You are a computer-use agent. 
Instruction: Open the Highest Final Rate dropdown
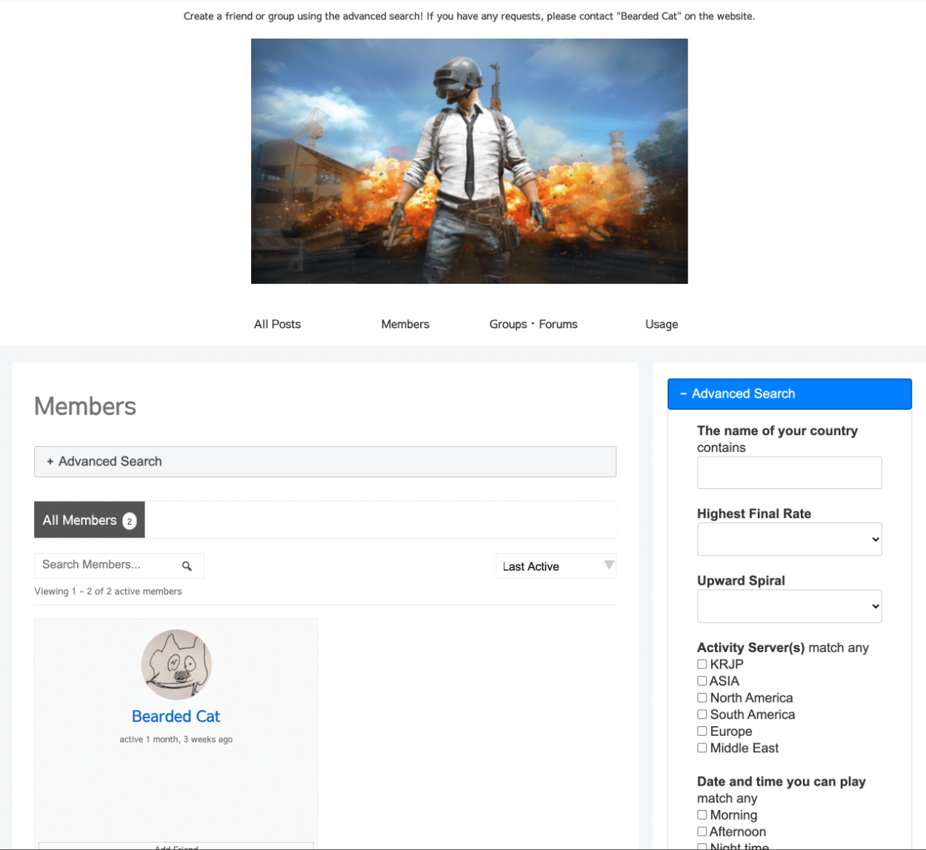point(789,539)
